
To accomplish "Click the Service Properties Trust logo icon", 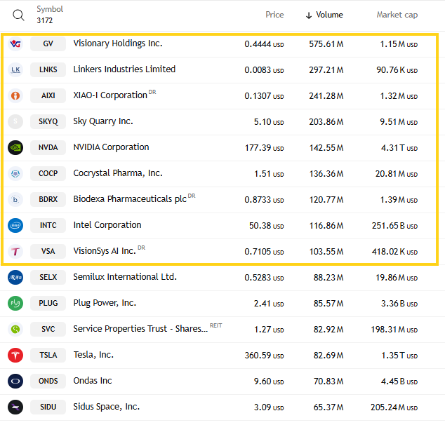I will pos(15,329).
